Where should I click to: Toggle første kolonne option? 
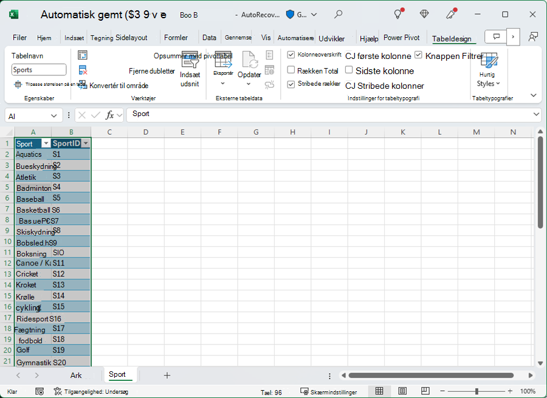378,56
